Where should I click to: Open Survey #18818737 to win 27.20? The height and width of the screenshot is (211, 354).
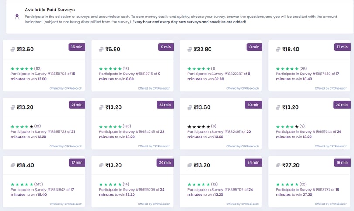[307, 192]
